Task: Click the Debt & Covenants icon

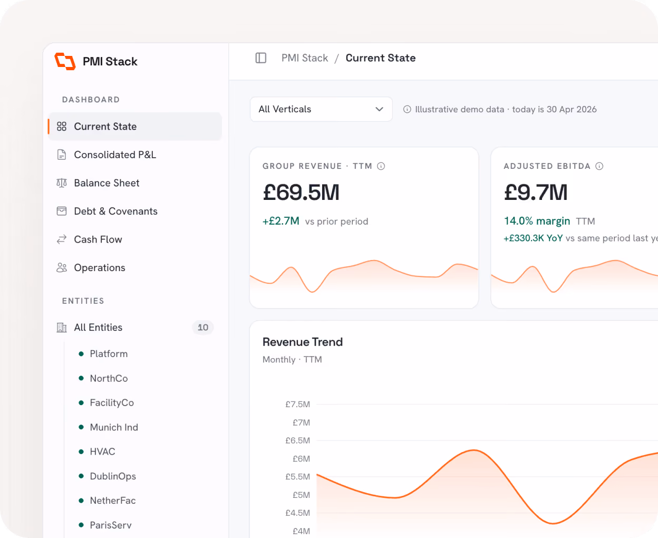Action: point(62,211)
